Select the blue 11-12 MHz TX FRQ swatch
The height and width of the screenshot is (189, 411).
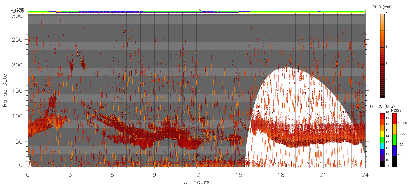pyautogui.click(x=382, y=152)
